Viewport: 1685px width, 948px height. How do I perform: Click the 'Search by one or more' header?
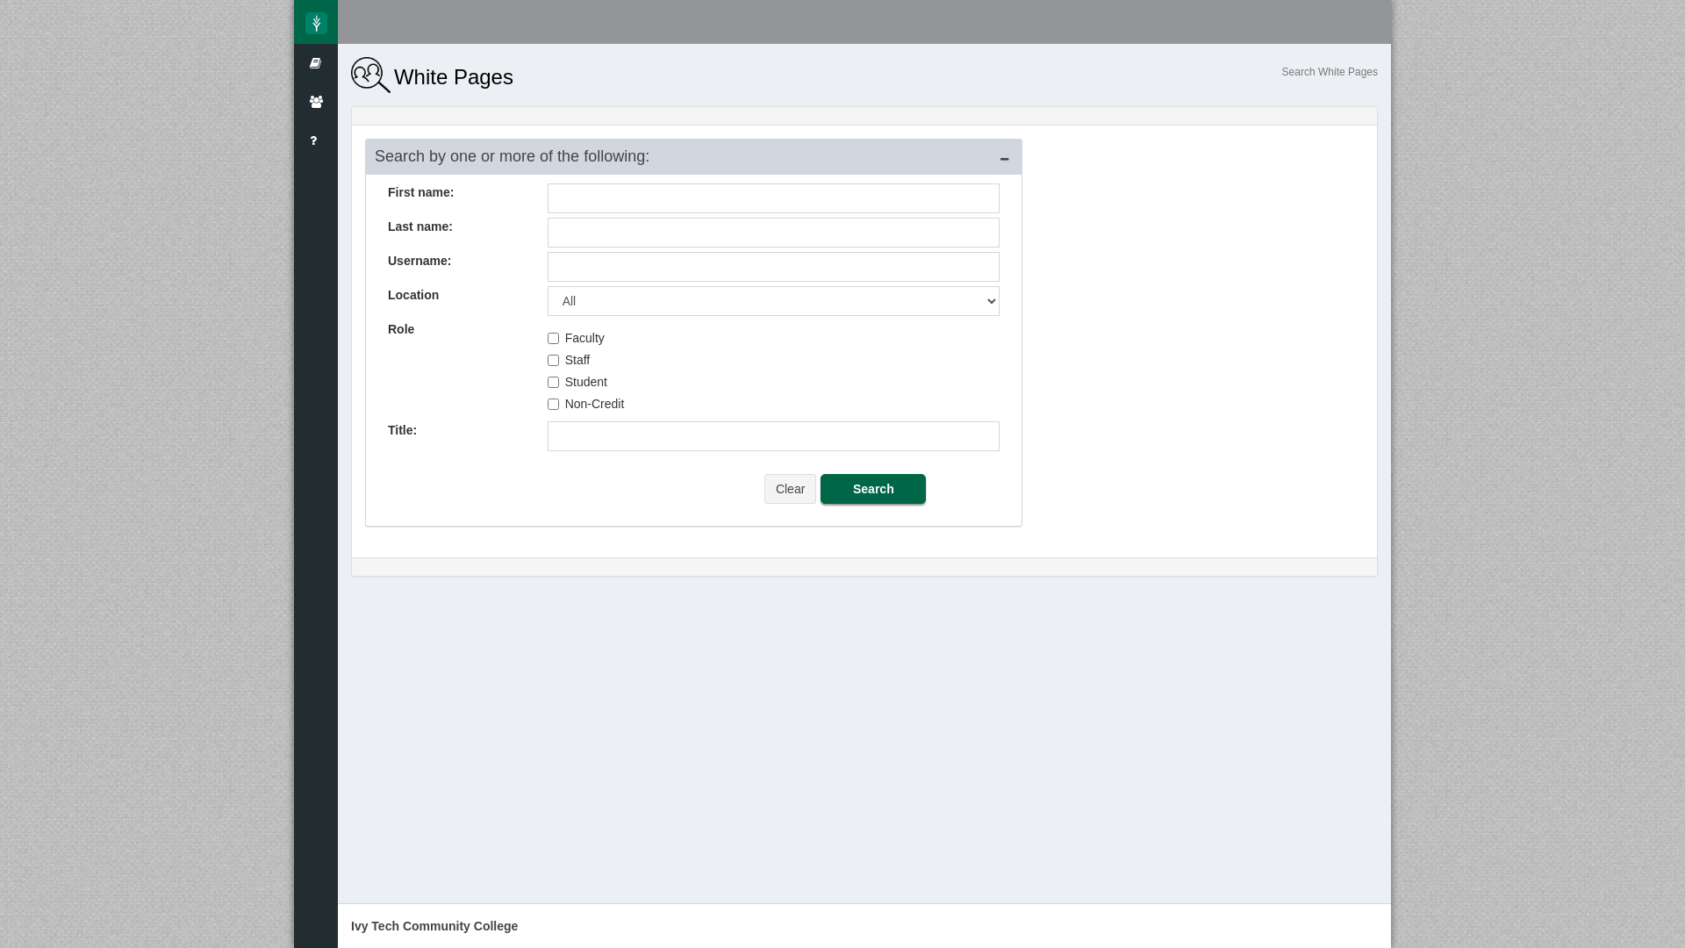tap(513, 156)
